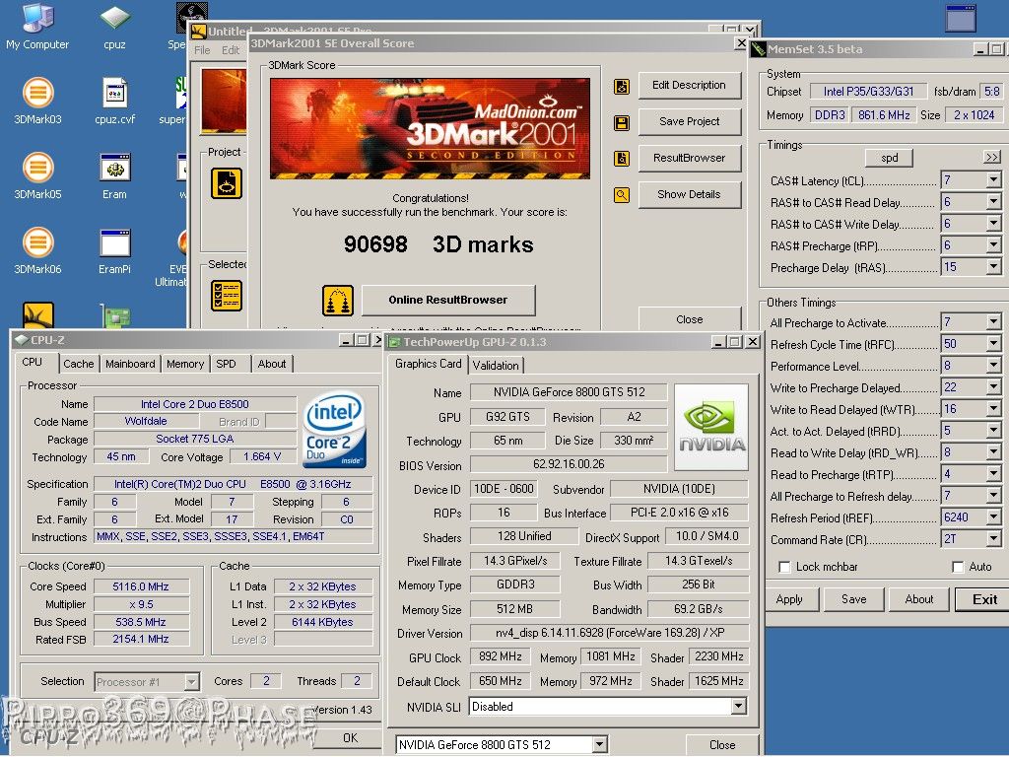Screen dimensions: 1009x757
Task: Click the MemSet title bar icon
Action: (x=759, y=49)
